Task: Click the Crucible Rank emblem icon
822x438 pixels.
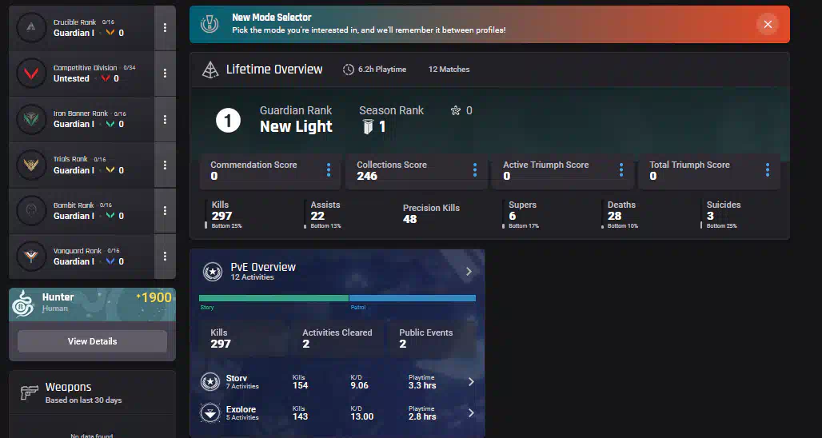Action: [x=31, y=28]
